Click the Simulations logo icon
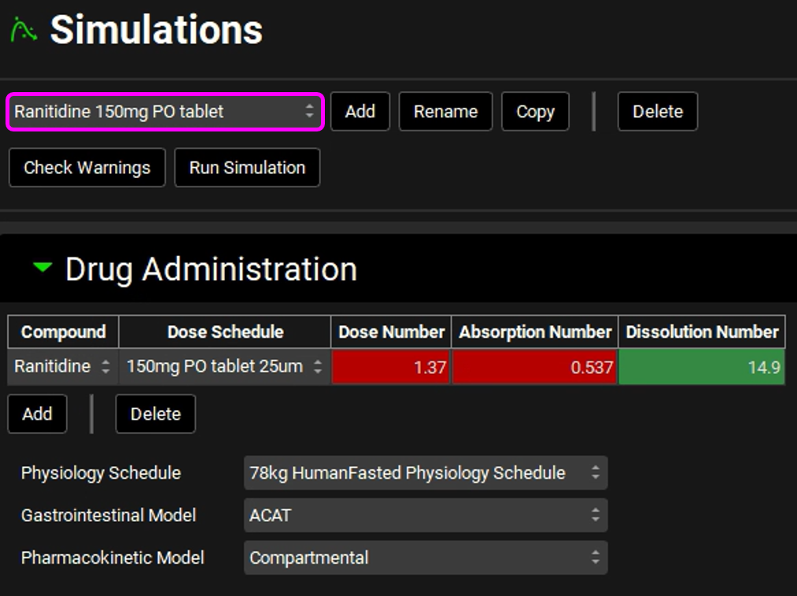The image size is (797, 596). [23, 31]
